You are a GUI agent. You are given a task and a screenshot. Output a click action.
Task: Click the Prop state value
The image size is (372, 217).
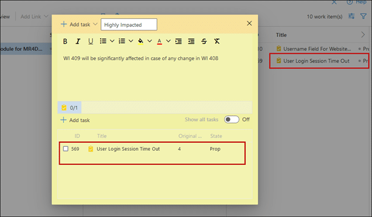[215, 149]
